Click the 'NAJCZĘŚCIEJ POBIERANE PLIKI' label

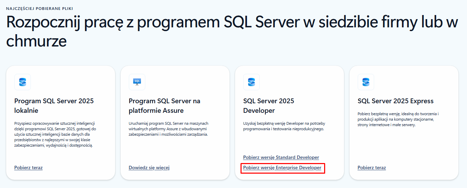(39, 8)
